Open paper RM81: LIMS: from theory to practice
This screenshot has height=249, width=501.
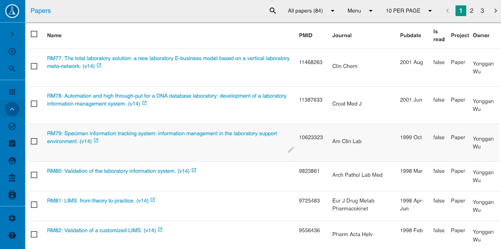[97, 201]
